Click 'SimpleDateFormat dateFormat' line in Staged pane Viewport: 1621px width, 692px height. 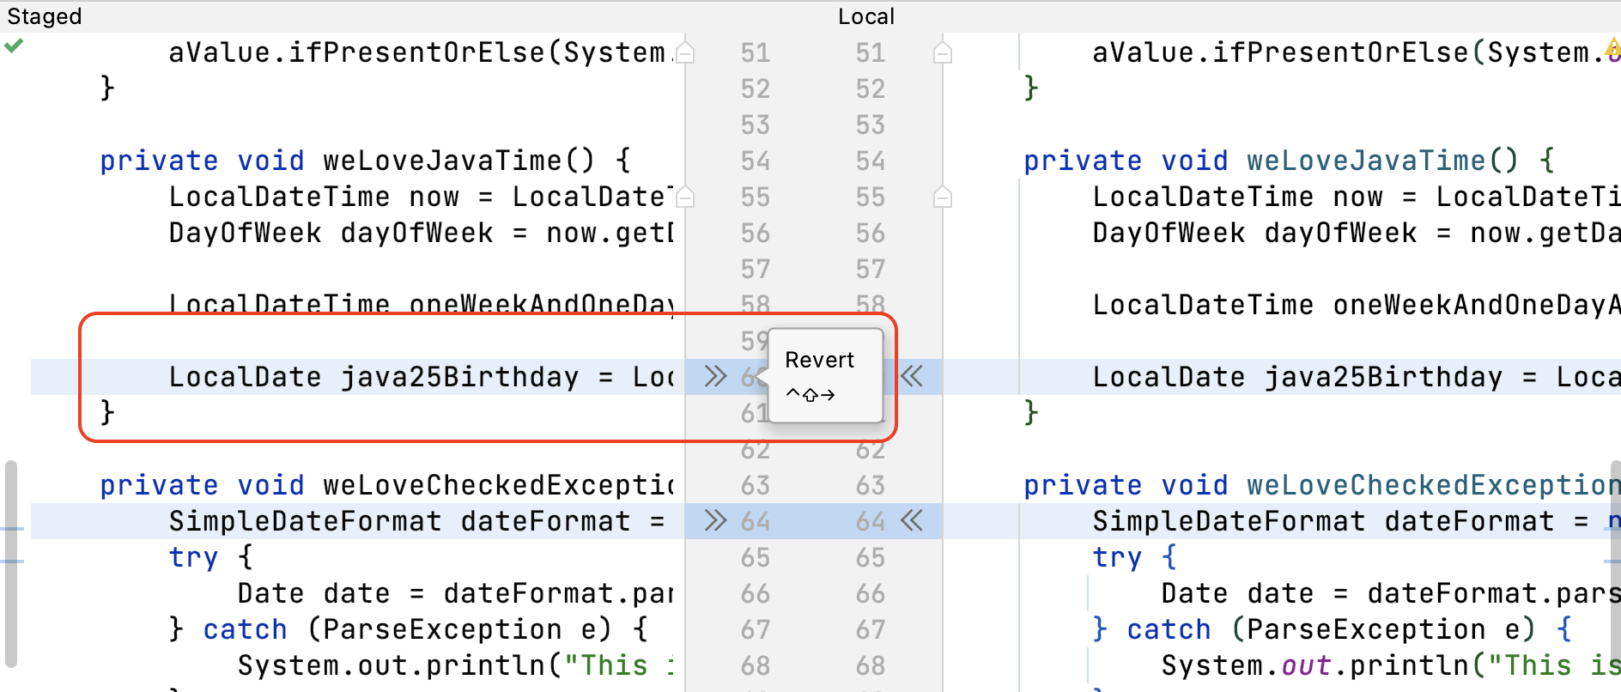click(416, 521)
